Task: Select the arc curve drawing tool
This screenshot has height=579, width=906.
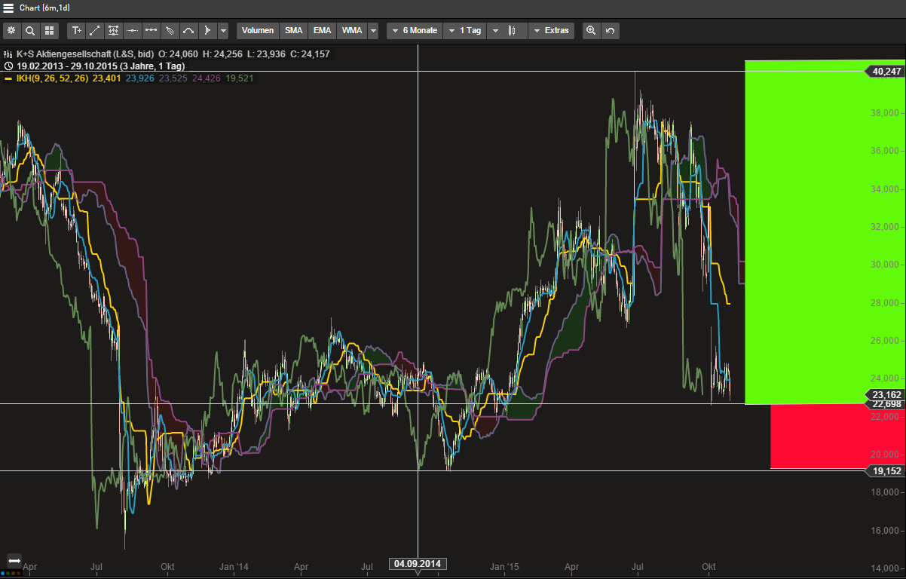Action: pos(189,31)
